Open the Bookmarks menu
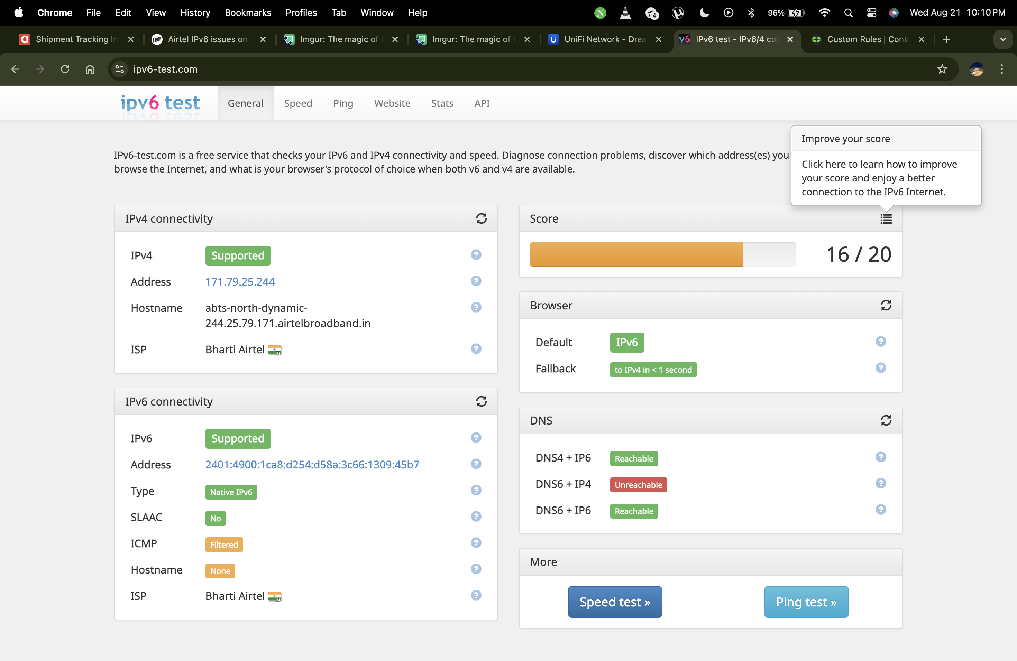1017x661 pixels. (x=248, y=13)
